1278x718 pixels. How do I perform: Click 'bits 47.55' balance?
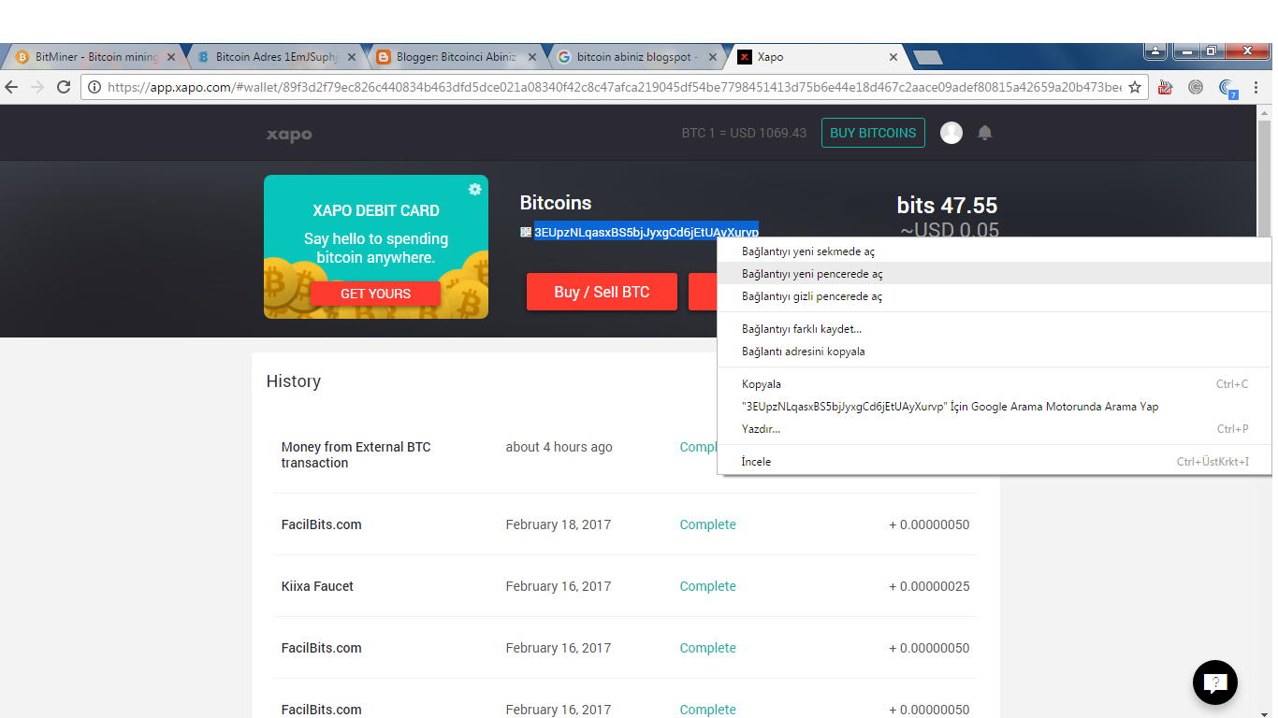point(947,206)
